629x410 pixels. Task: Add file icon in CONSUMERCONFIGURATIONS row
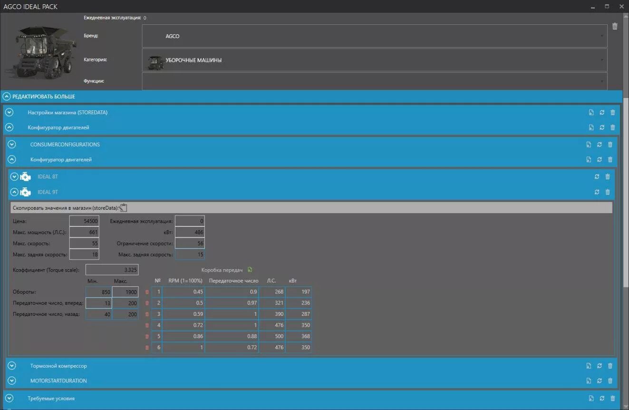coord(589,145)
